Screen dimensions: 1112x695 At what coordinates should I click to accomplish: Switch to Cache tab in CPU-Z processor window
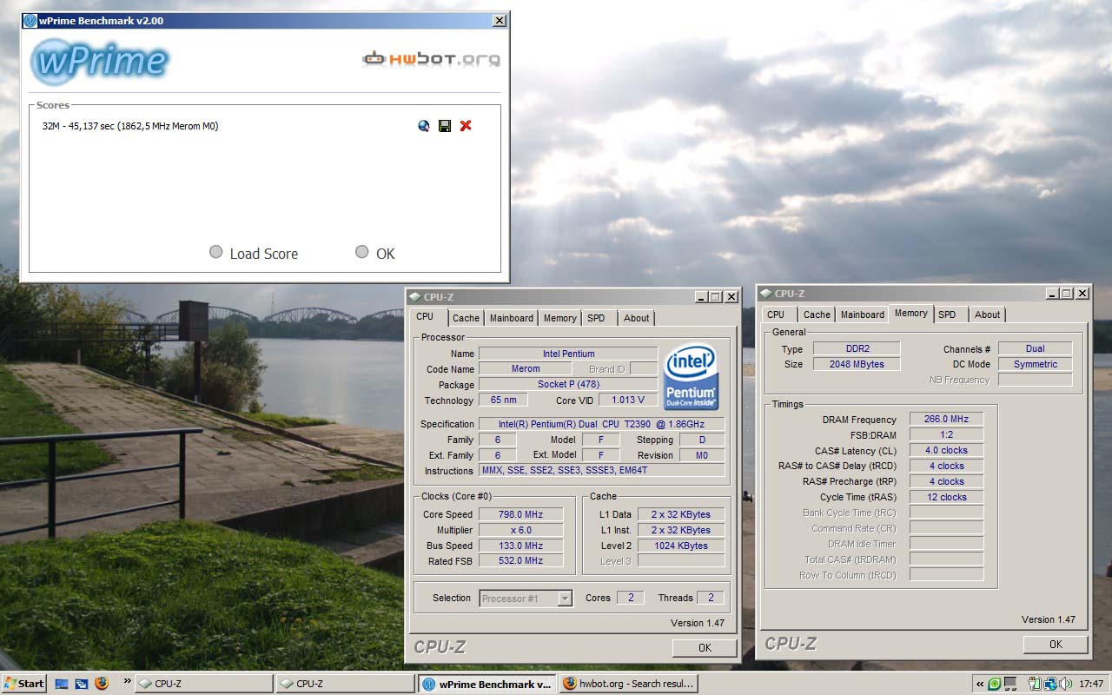tap(466, 318)
